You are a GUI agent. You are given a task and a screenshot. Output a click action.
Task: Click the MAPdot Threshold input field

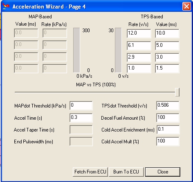click(81, 105)
